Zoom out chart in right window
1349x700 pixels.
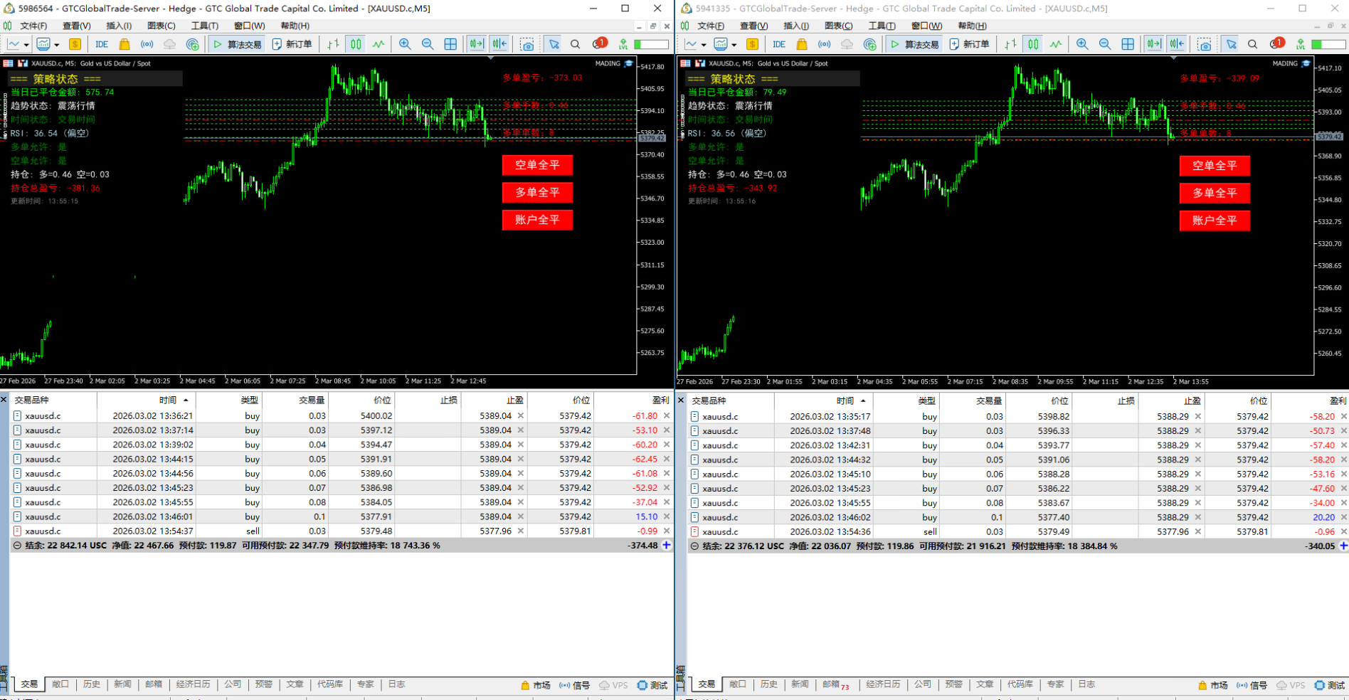(1105, 44)
